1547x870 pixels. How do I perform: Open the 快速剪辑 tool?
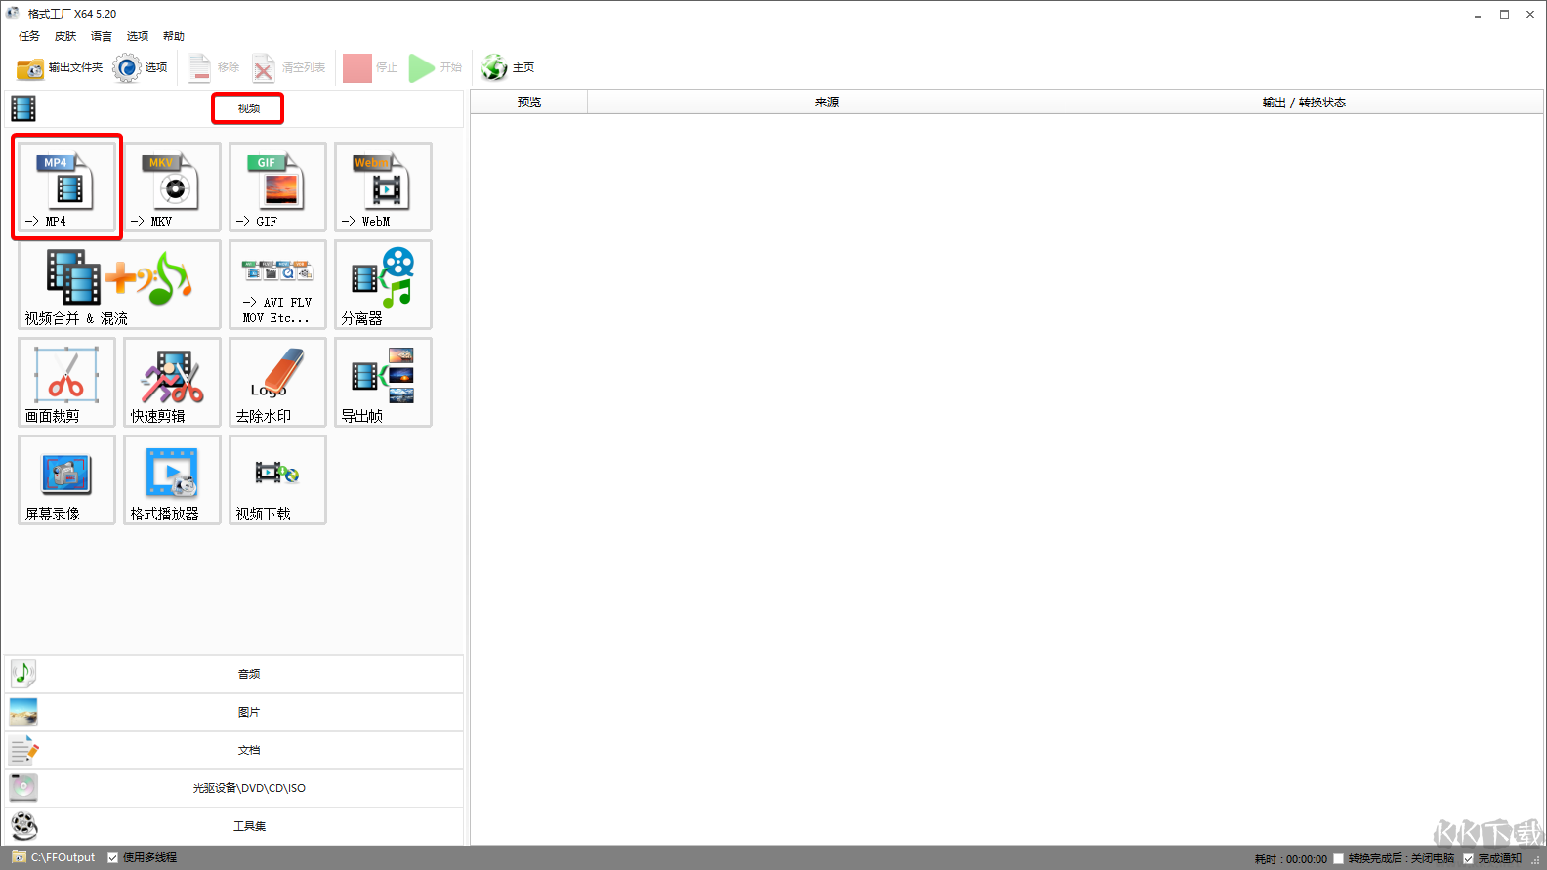pos(173,382)
